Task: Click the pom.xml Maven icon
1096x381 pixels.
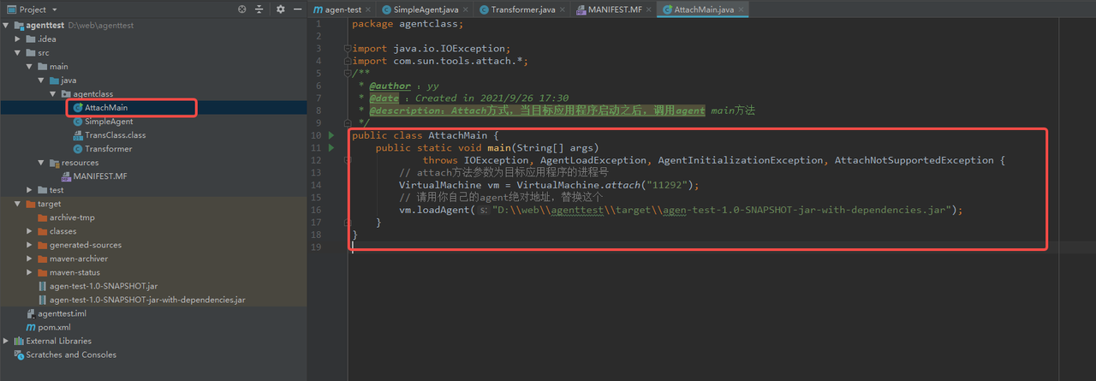Action: 30,327
